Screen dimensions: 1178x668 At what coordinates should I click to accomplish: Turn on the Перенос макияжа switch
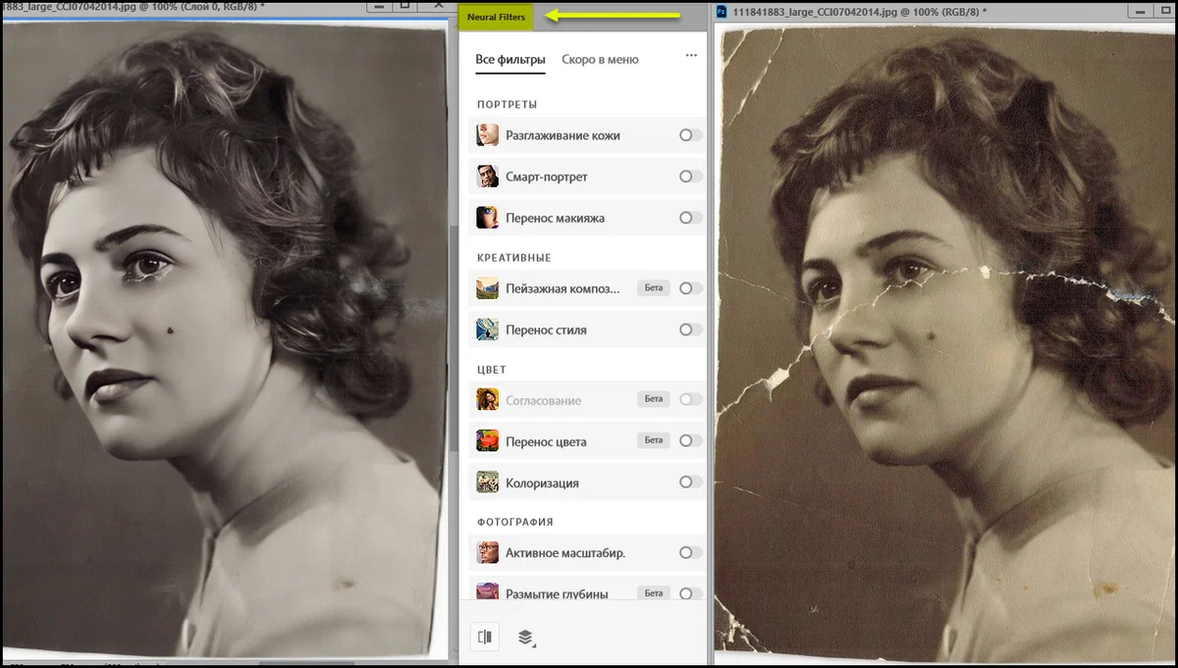tap(690, 218)
